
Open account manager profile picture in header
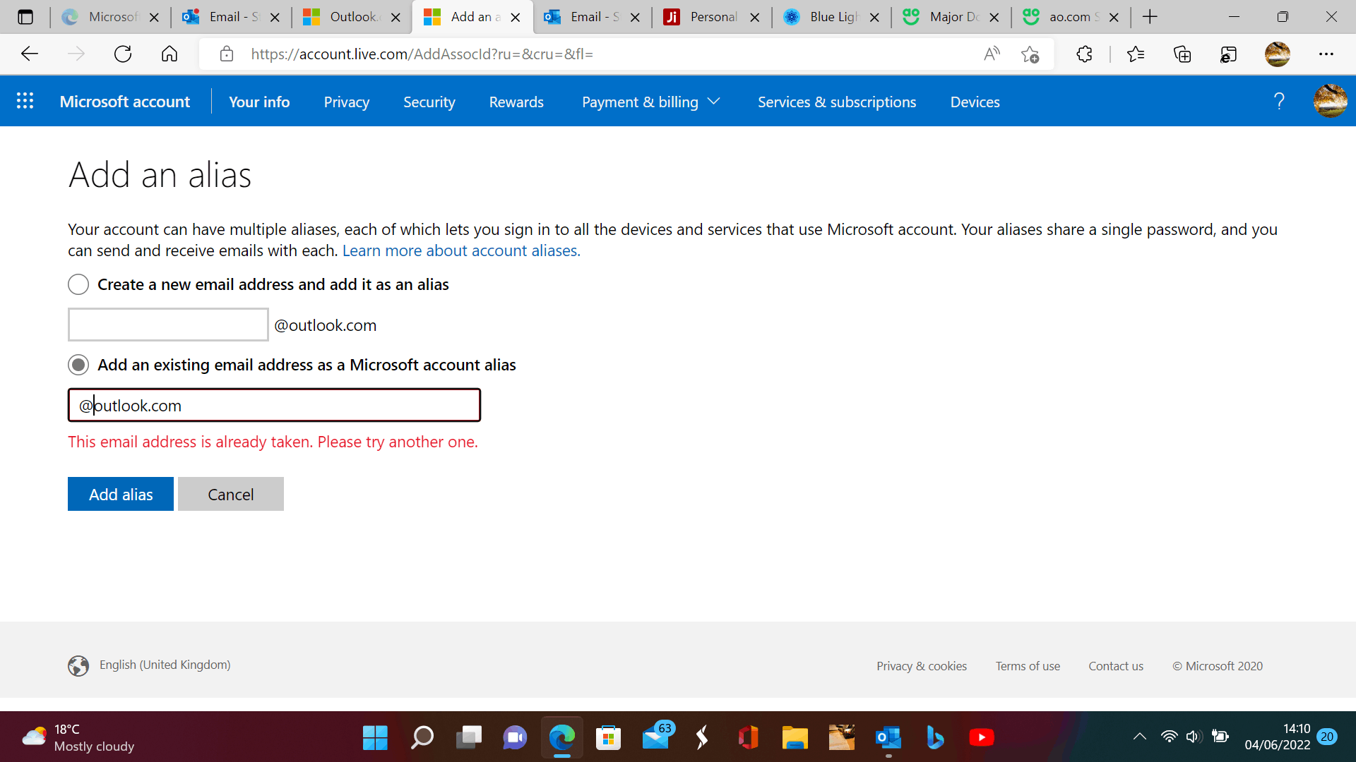pyautogui.click(x=1330, y=101)
